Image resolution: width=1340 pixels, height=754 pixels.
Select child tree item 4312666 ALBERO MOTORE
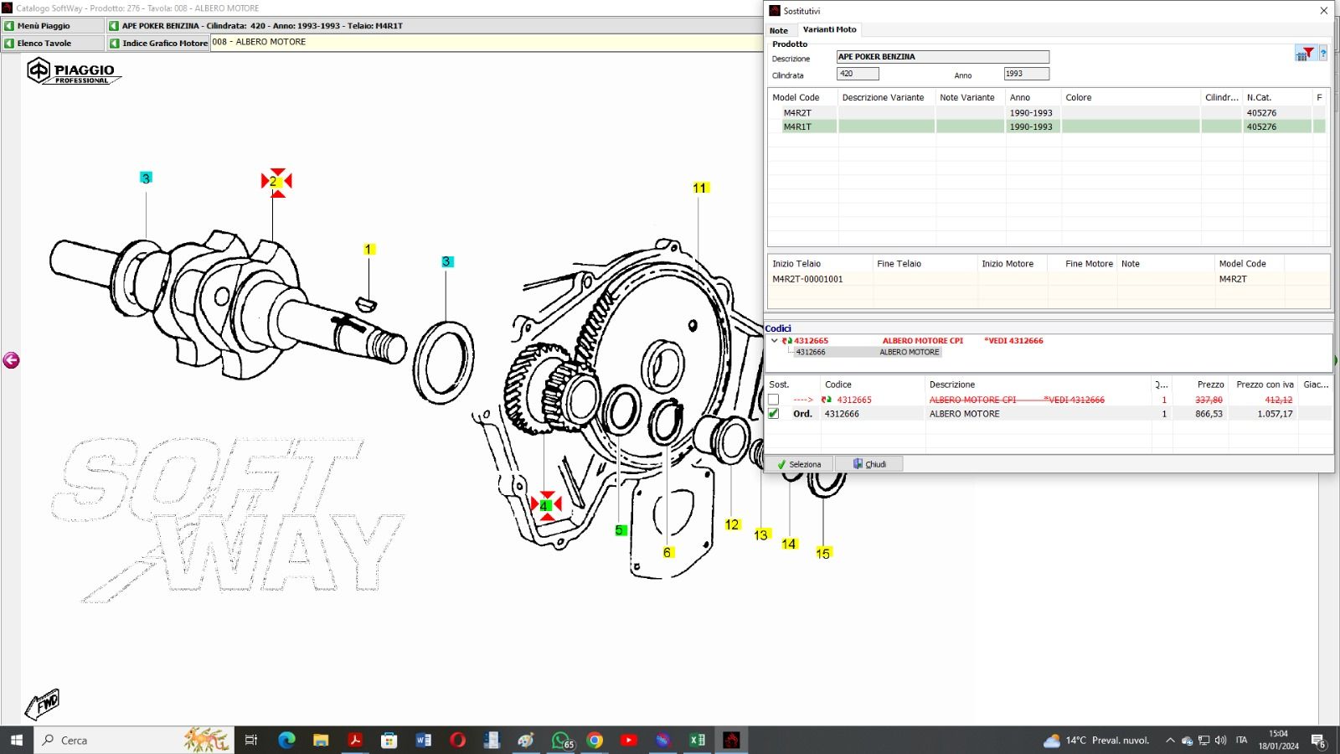[x=867, y=353]
